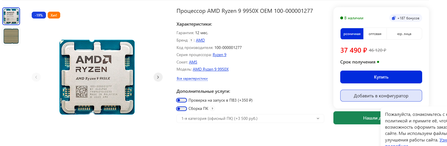Enable the Сборка ПК switch

coord(182,108)
